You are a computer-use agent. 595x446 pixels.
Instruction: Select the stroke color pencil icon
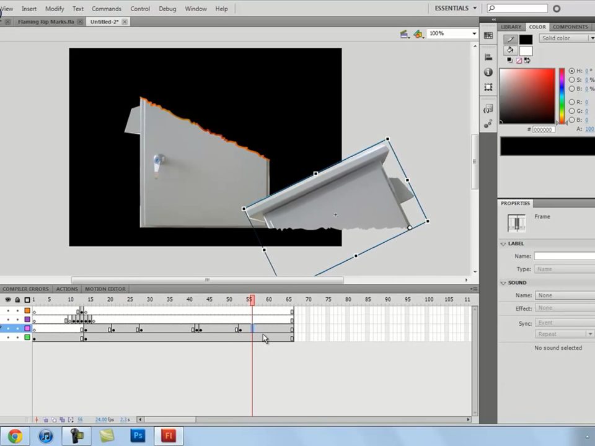[x=510, y=39]
